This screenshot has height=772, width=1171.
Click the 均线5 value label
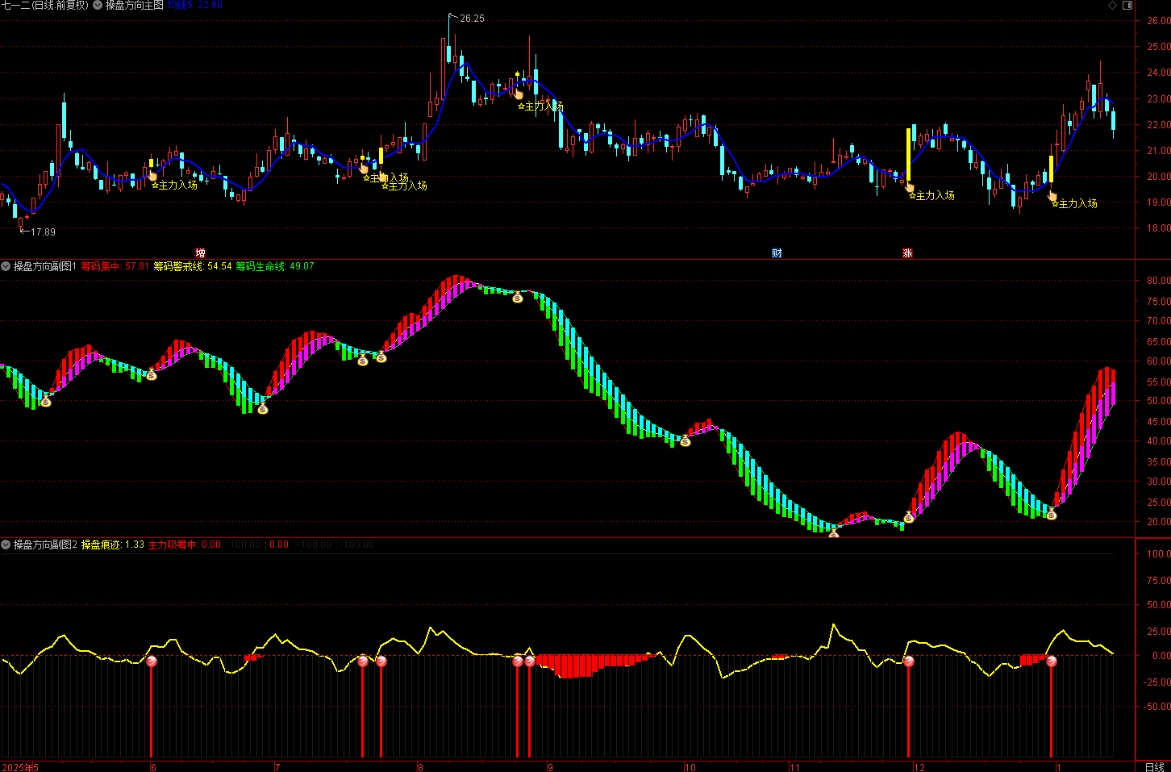point(195,5)
